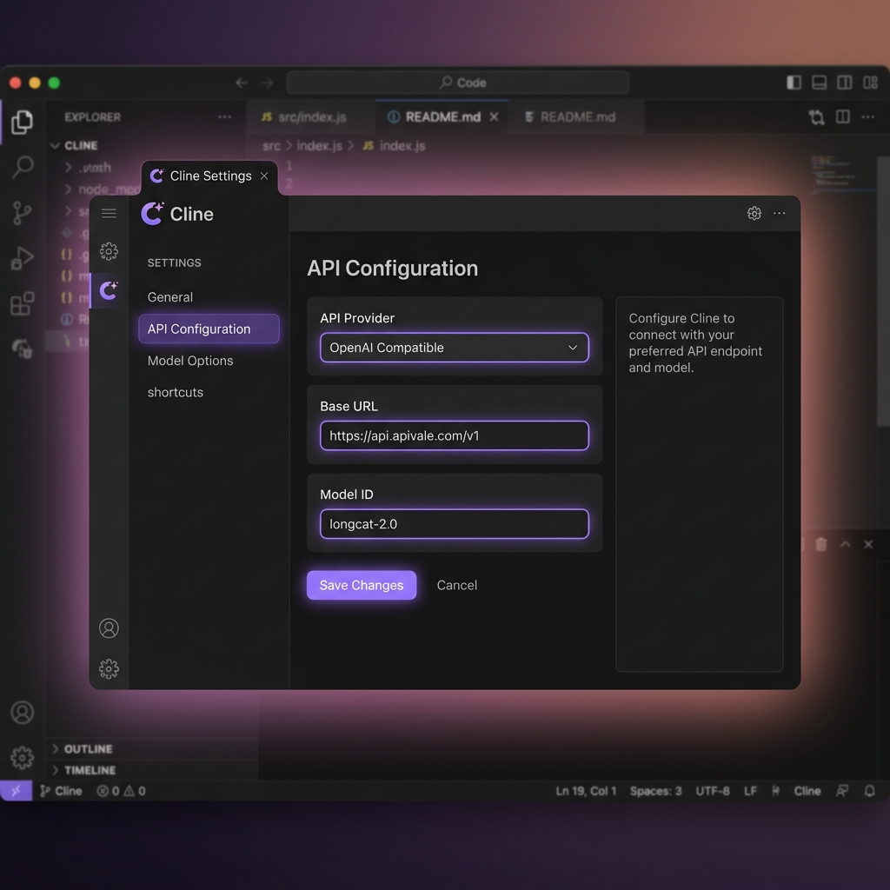
Task: Click the Save Changes button
Action: click(362, 585)
